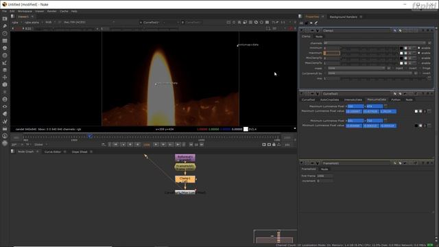Open the Views eye icon in toolbar
Viewport: 439px width, 247px height.
[5, 107]
